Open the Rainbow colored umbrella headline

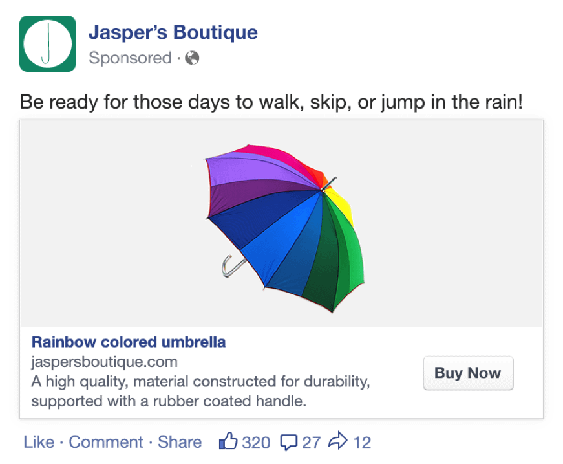click(x=129, y=342)
